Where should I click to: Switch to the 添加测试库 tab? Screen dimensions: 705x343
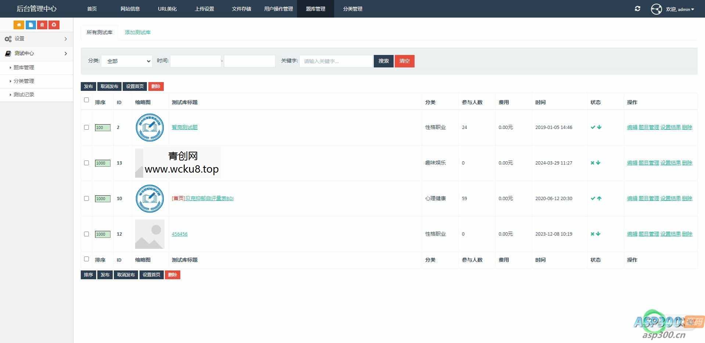[138, 32]
